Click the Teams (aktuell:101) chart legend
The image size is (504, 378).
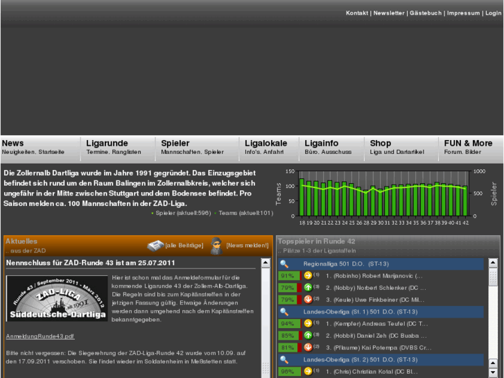click(244, 213)
